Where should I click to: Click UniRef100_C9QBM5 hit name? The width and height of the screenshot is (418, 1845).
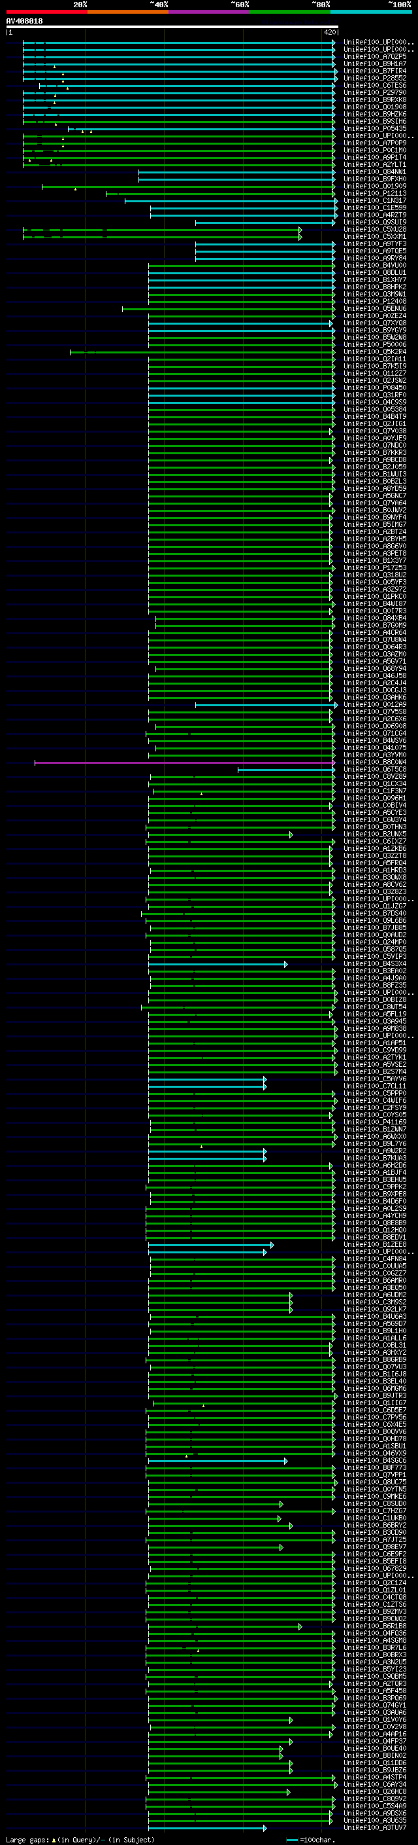pyautogui.click(x=374, y=1677)
